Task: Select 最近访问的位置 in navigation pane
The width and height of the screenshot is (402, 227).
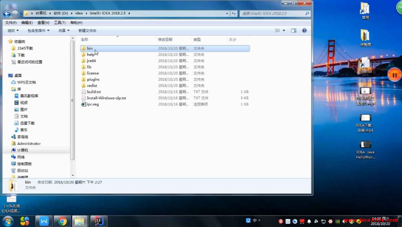Action: pyautogui.click(x=30, y=62)
